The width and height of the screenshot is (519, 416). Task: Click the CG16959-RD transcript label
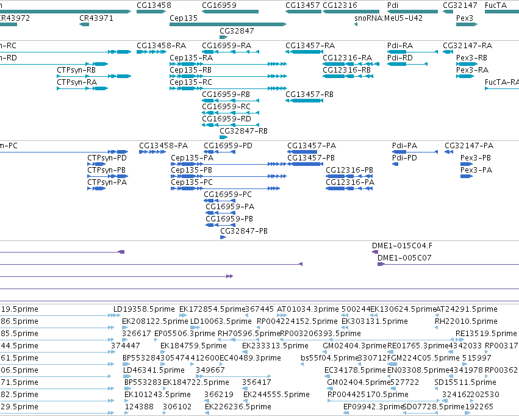226,118
